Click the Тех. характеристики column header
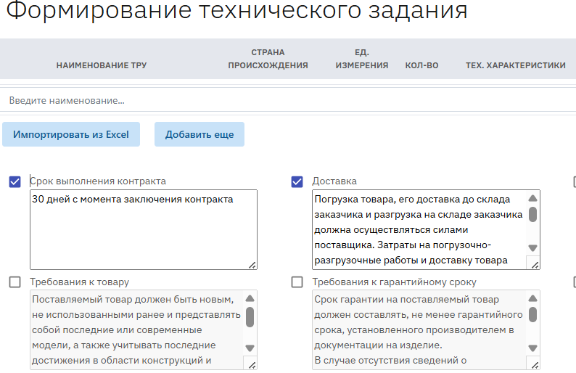The height and width of the screenshot is (373, 576). click(515, 65)
